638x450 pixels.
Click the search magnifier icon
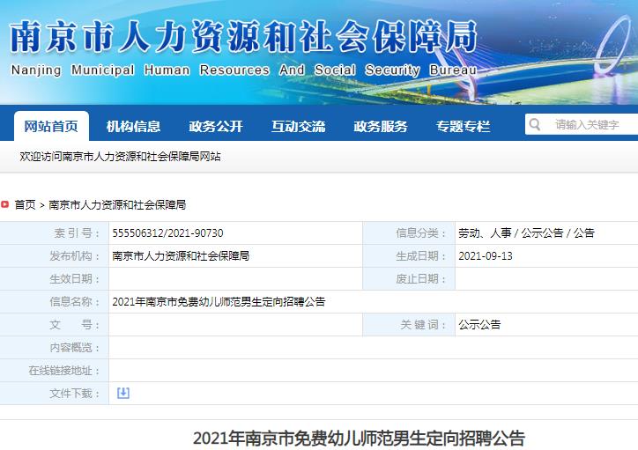[x=534, y=125]
